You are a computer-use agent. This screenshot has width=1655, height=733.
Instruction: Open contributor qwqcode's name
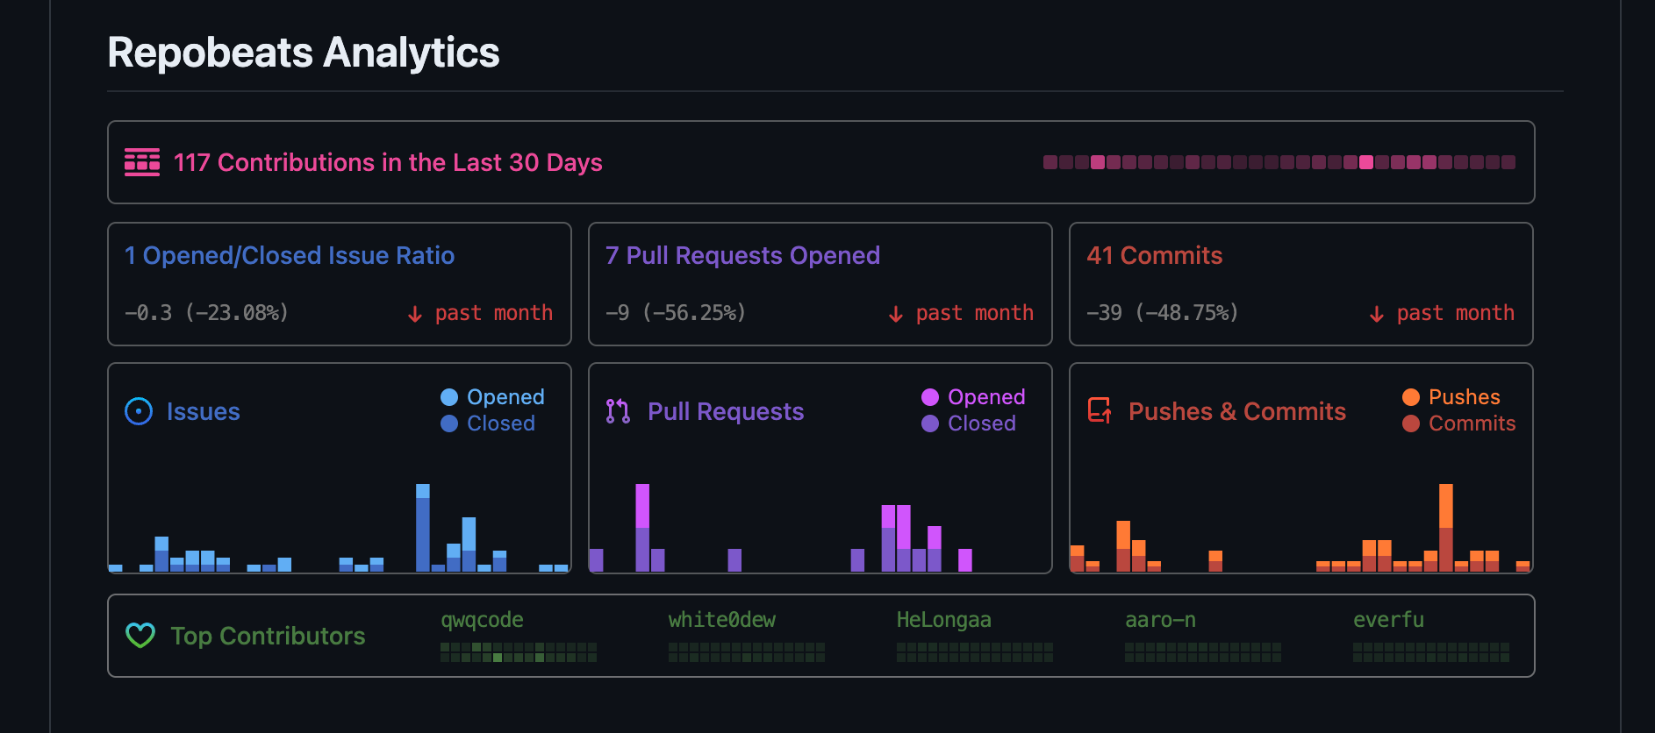click(x=482, y=620)
